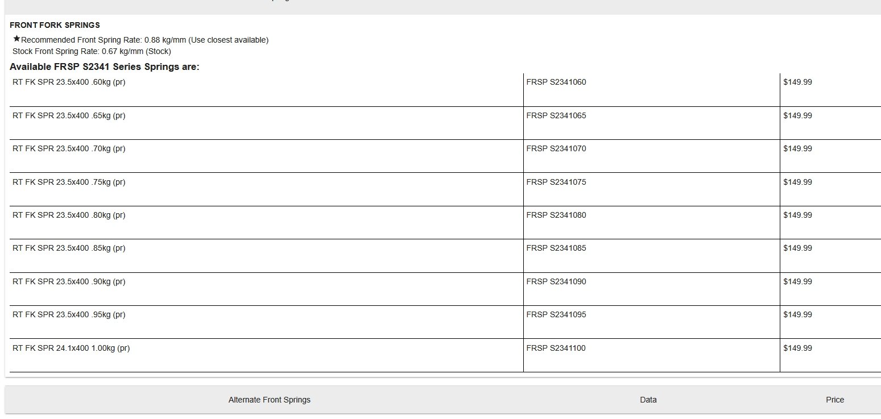Select the Stock Front Spring Rate text
The image size is (881, 419).
[x=92, y=51]
